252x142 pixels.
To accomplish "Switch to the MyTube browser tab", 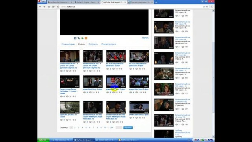I will coord(114,2).
